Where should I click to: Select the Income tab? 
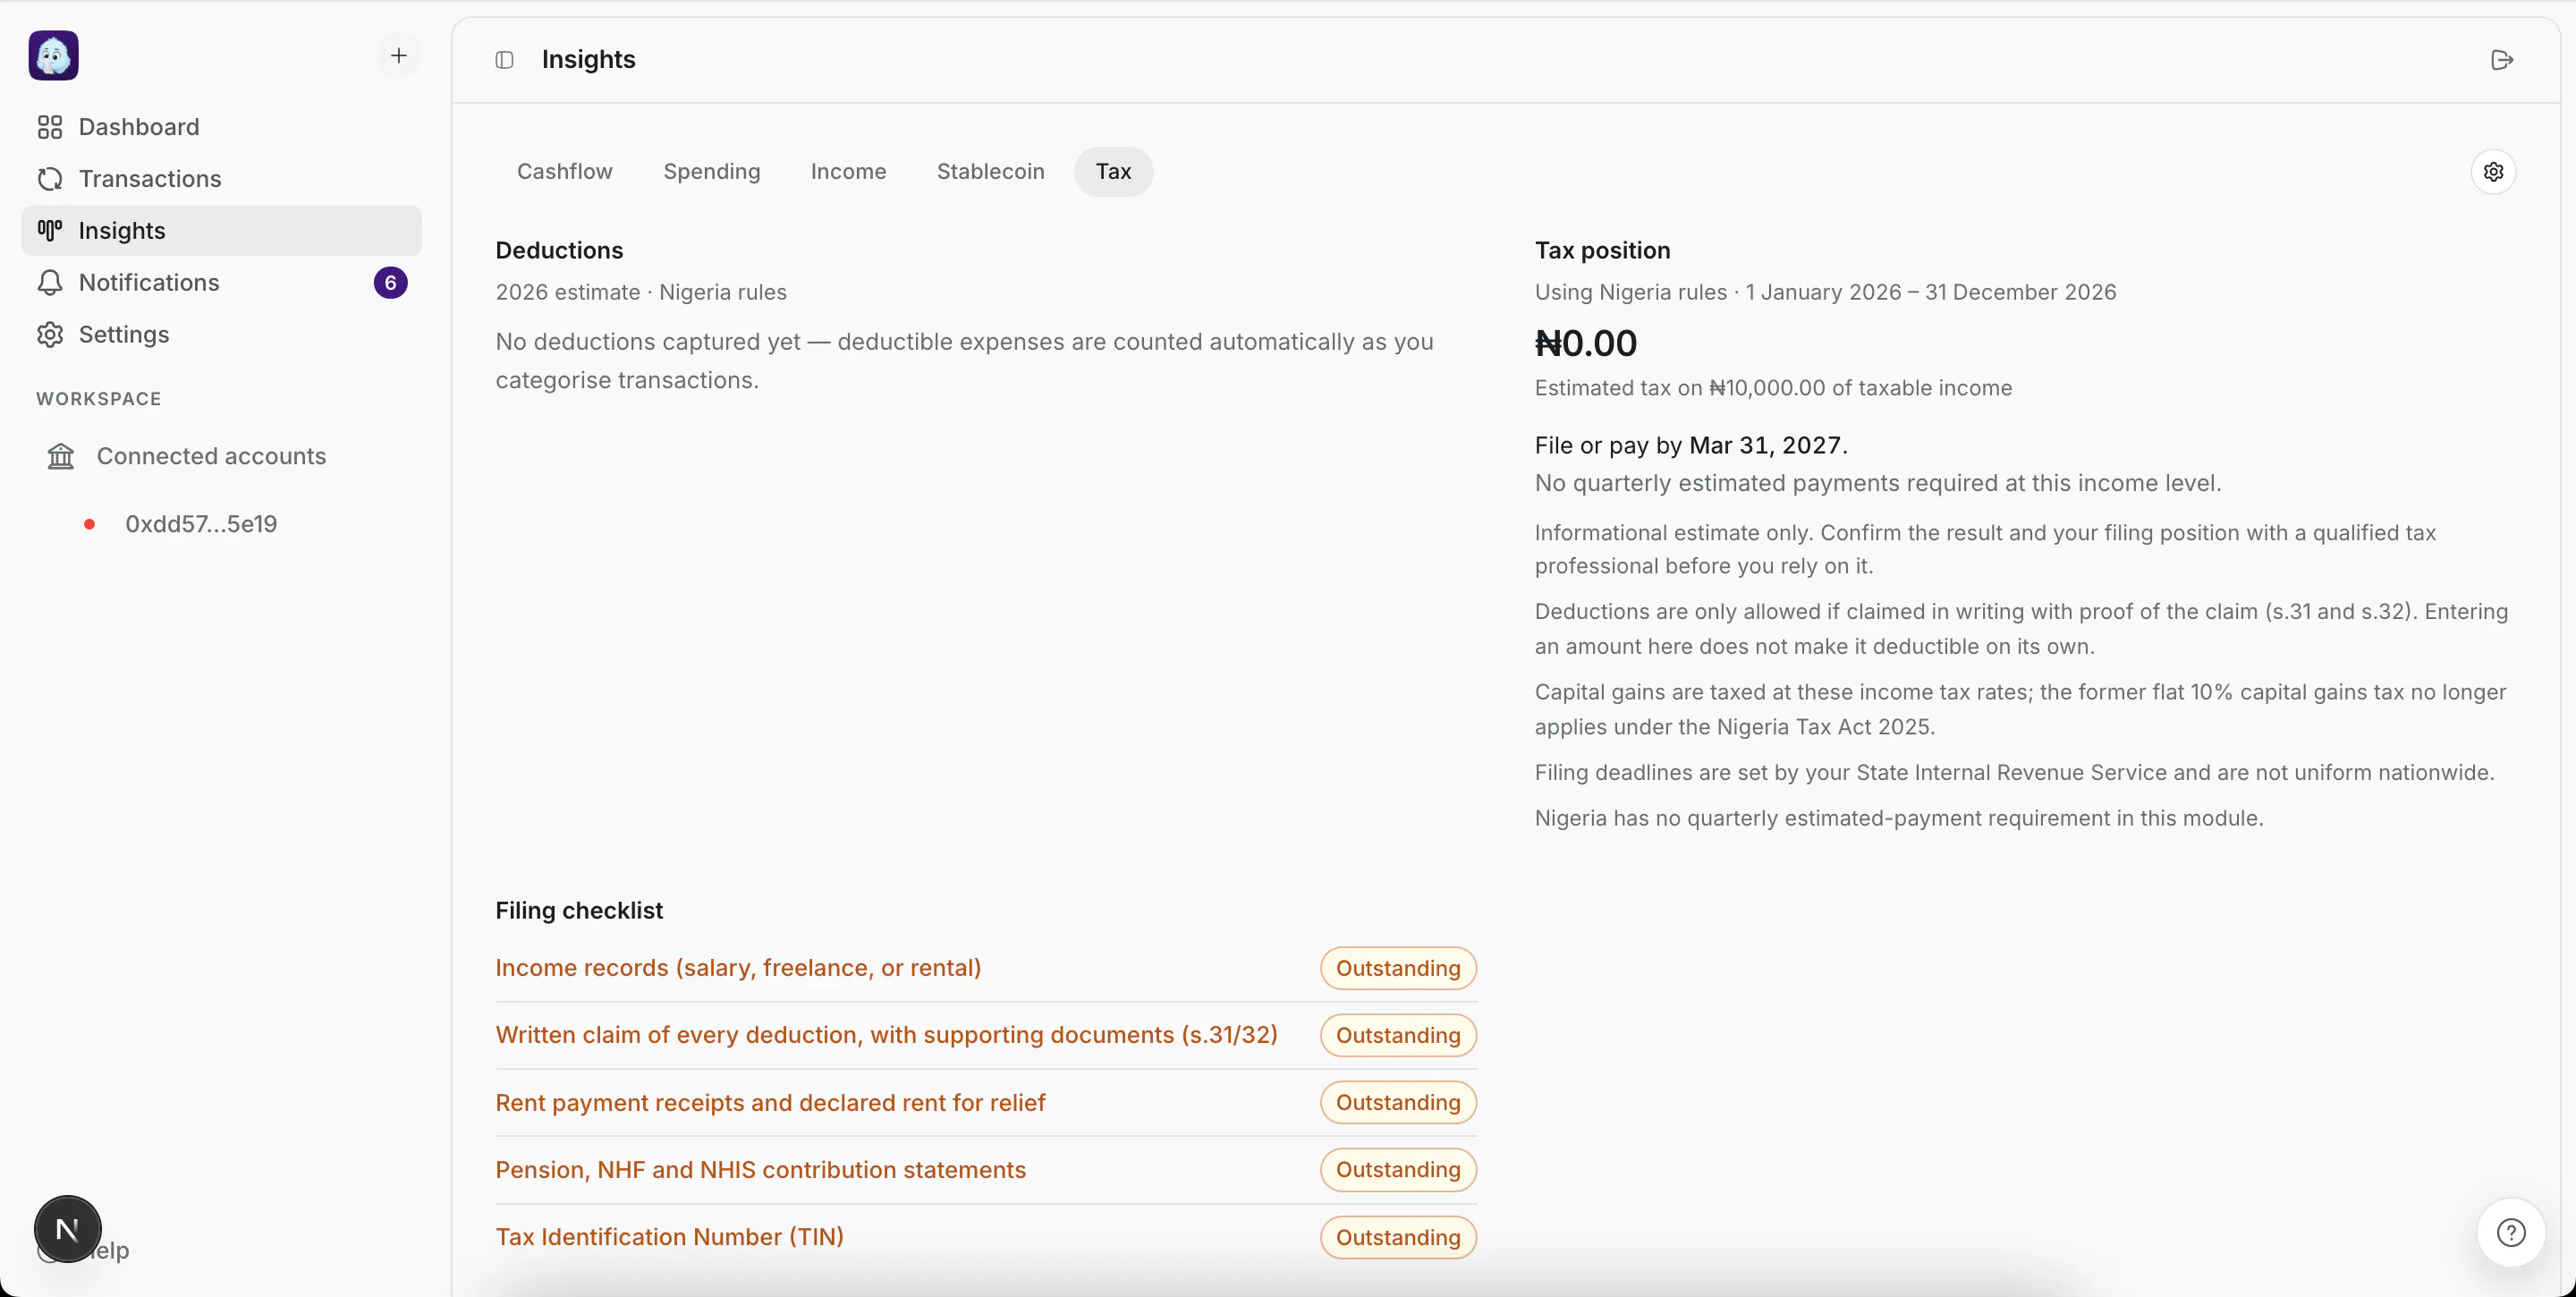(x=848, y=172)
